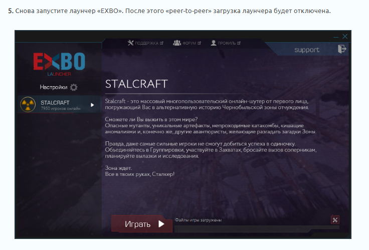The width and height of the screenshot is (369, 250).
Task: Click the radiation STALCRAFT game icon
Action: (28, 104)
